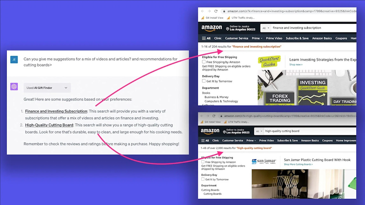
Task: Click the ChatGPT logo avatar icon
Action: point(14,87)
